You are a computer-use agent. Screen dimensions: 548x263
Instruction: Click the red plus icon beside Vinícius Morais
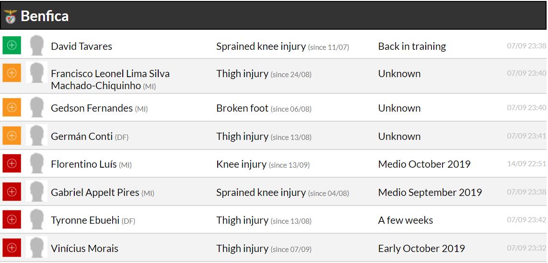(x=12, y=248)
